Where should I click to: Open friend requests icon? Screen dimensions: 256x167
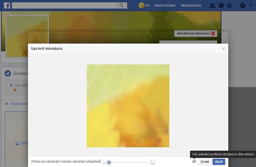[212, 6]
